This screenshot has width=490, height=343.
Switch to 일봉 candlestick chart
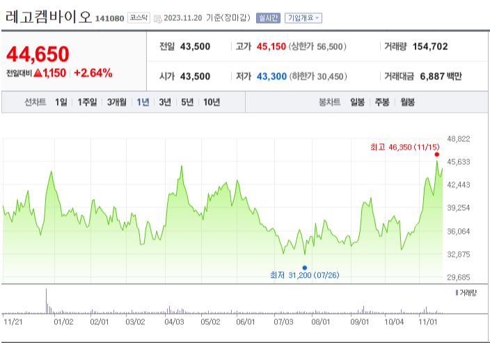pos(357,102)
